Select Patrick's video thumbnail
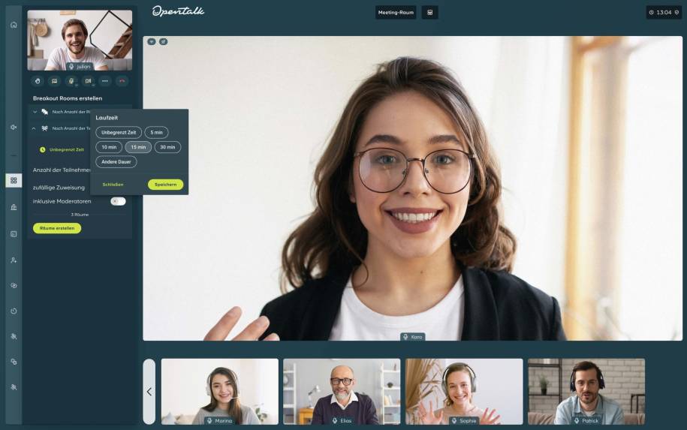This screenshot has height=430, width=687. [x=586, y=392]
